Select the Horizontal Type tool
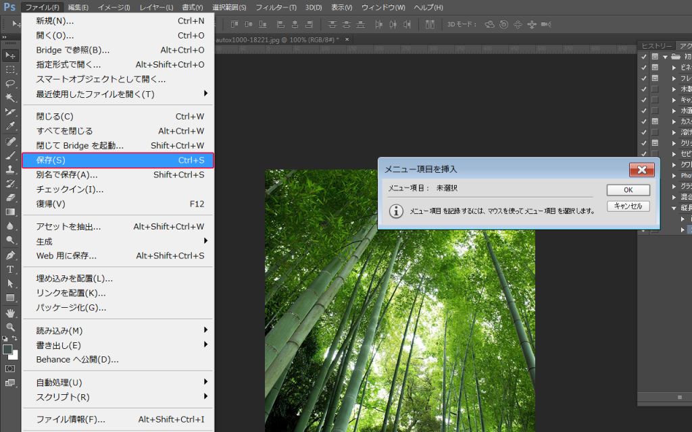The height and width of the screenshot is (432, 692). [x=10, y=269]
